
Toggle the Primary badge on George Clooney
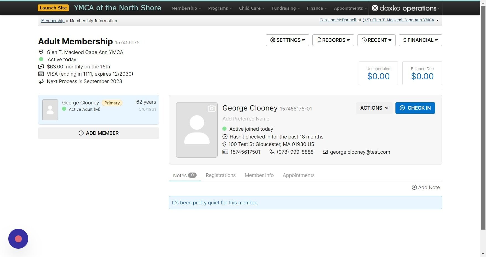click(x=112, y=103)
